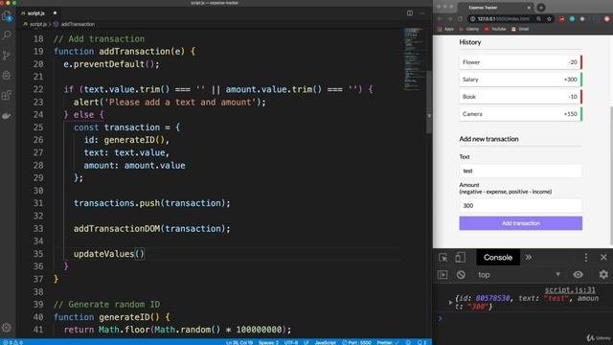Toggle DevTools device toolbar

[x=460, y=258]
